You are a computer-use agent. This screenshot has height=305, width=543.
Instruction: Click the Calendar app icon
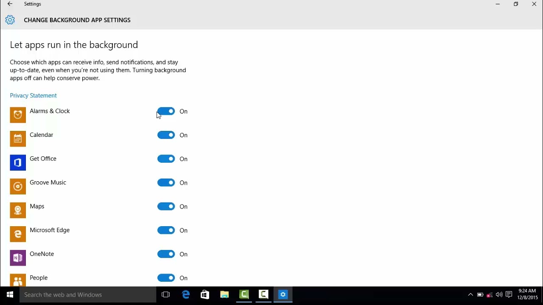(x=18, y=139)
